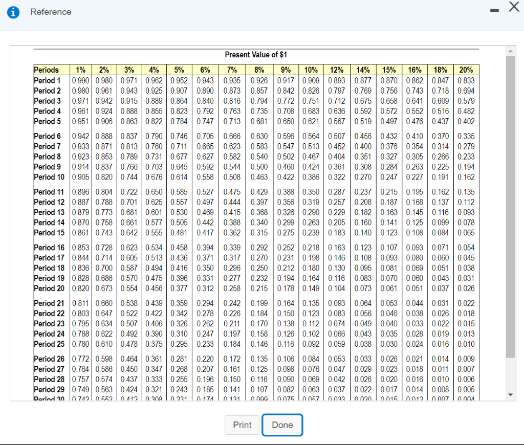
Task: Click value 0.322 for Period 10 at 12%
Action: pos(337,177)
